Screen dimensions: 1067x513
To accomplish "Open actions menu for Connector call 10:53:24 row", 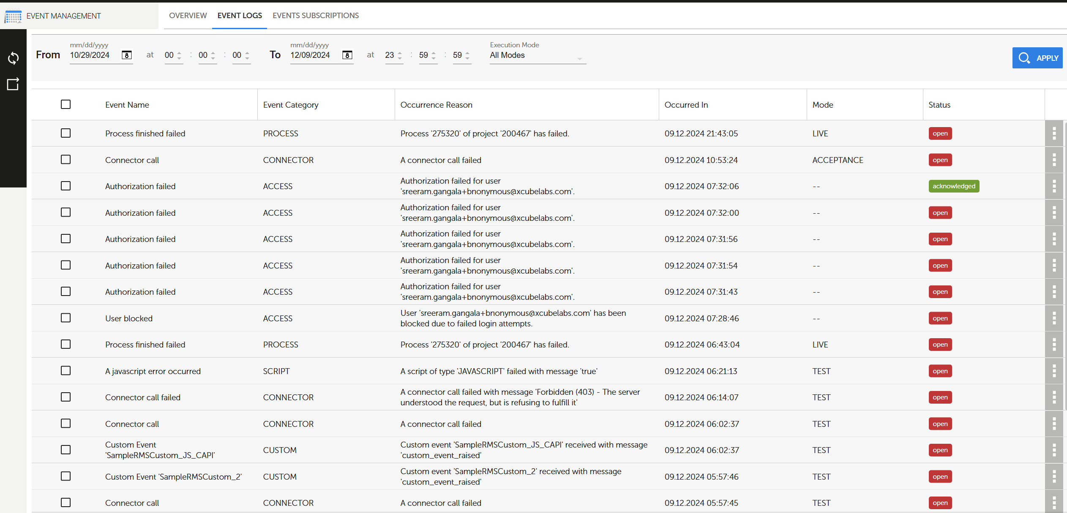I will [x=1054, y=160].
